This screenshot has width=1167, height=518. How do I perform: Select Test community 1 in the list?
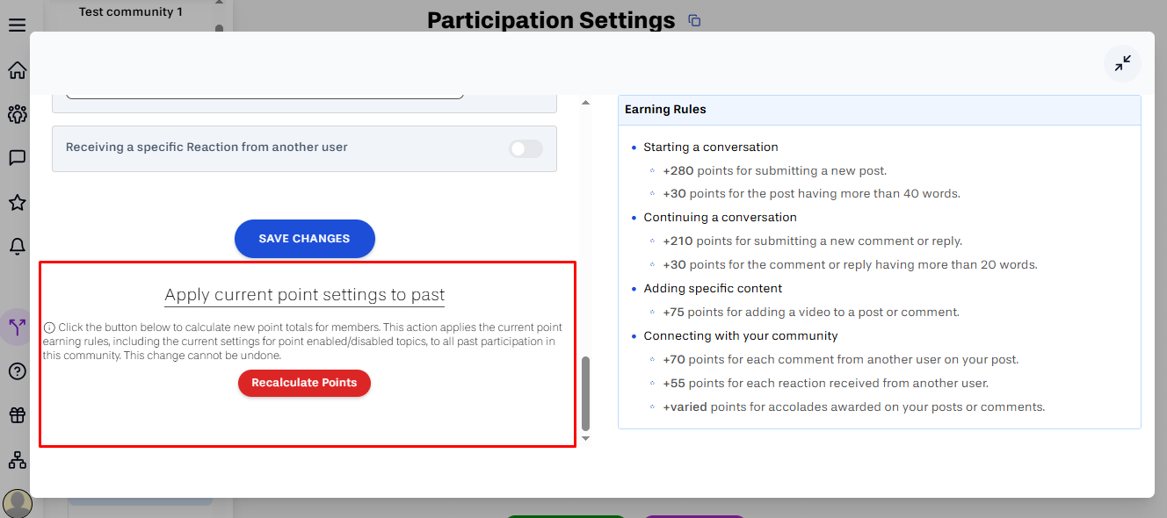point(131,12)
